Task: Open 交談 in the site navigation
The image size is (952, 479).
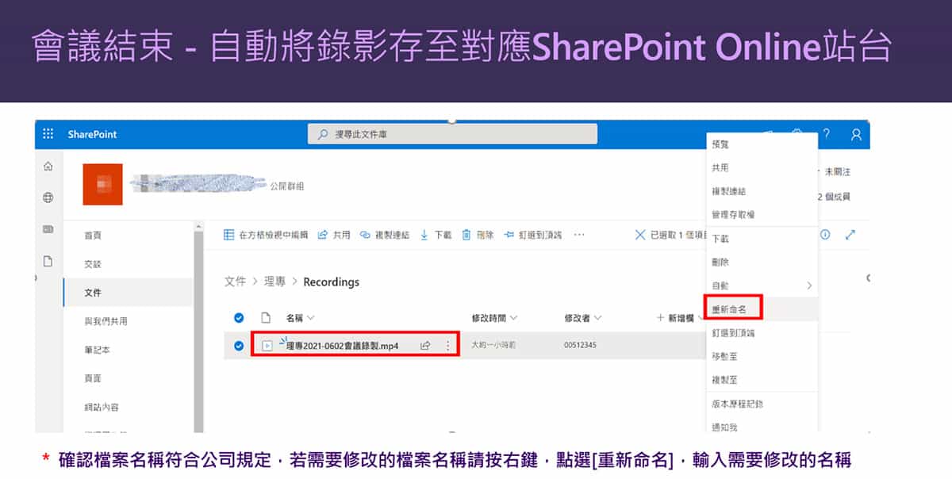Action: point(93,264)
